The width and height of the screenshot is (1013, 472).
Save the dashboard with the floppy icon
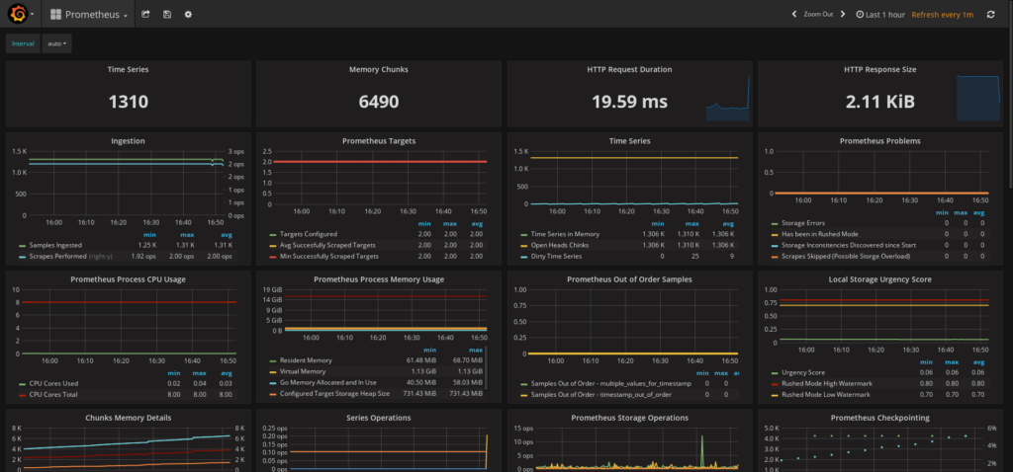coord(167,14)
